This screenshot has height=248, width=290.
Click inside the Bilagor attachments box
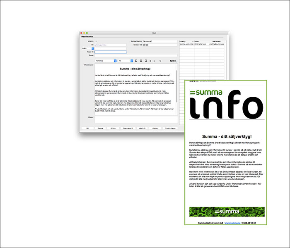(x=136, y=119)
